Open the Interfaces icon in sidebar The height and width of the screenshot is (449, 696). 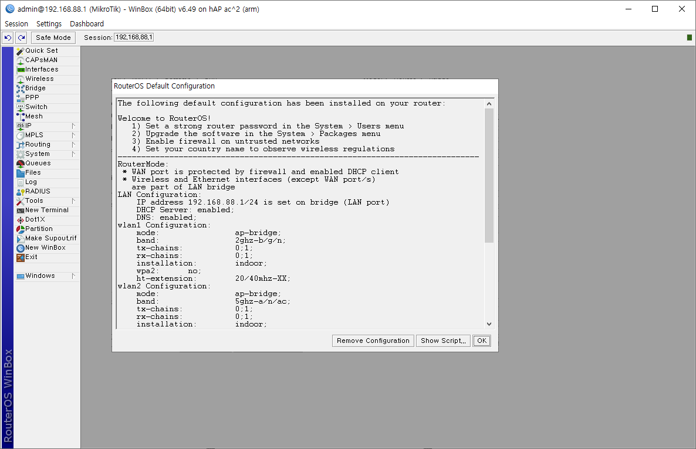coord(21,70)
